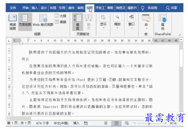188x129 pixels.
Task: Click the tab selector at ruler corner
Action: pyautogui.click(x=9, y=41)
